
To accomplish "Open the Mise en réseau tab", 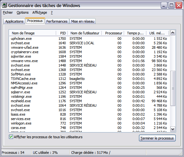I will coord(83,21).
